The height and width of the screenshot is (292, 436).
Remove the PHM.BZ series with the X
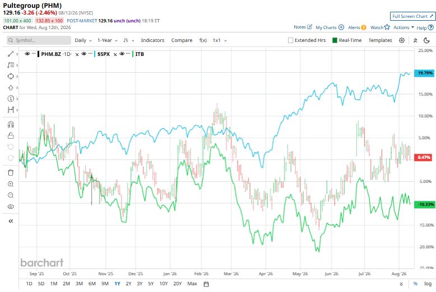coord(77,54)
